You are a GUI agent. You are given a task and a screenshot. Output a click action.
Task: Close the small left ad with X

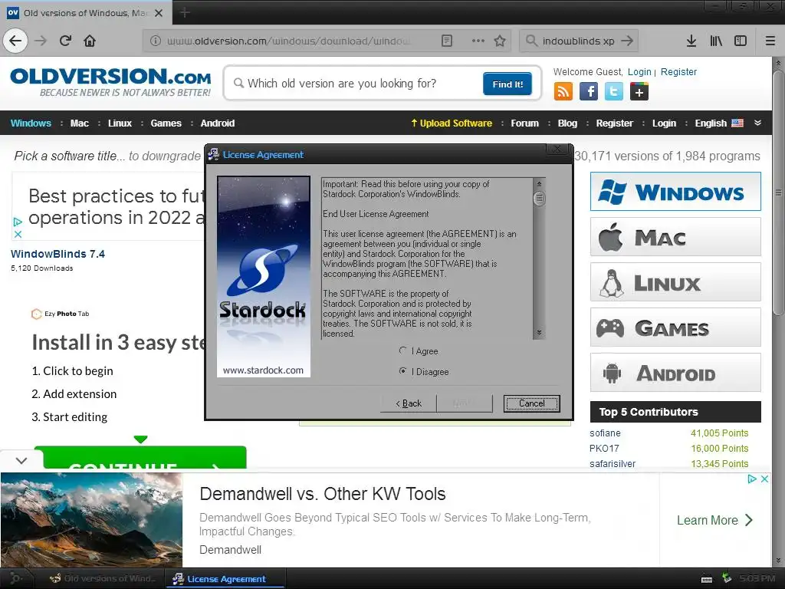click(18, 234)
